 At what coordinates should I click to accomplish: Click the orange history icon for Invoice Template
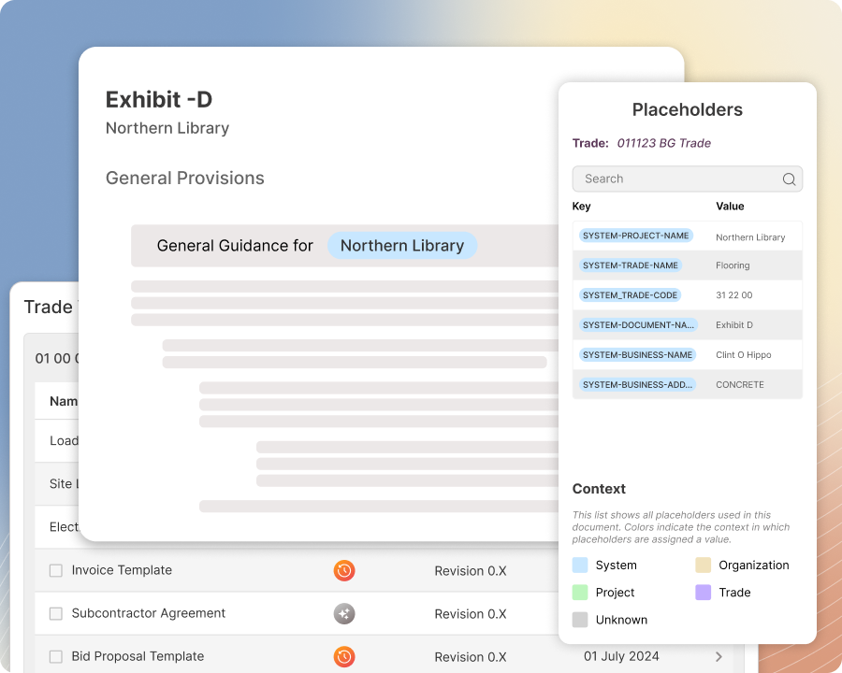pos(344,570)
